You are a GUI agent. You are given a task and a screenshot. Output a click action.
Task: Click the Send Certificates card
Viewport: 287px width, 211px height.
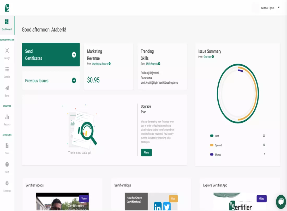[x=51, y=54]
